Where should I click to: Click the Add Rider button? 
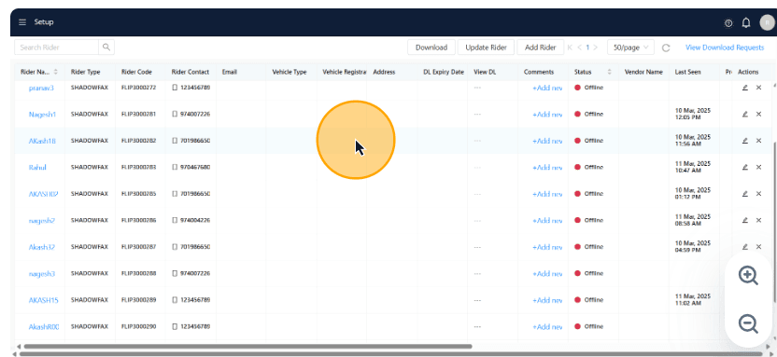point(540,48)
